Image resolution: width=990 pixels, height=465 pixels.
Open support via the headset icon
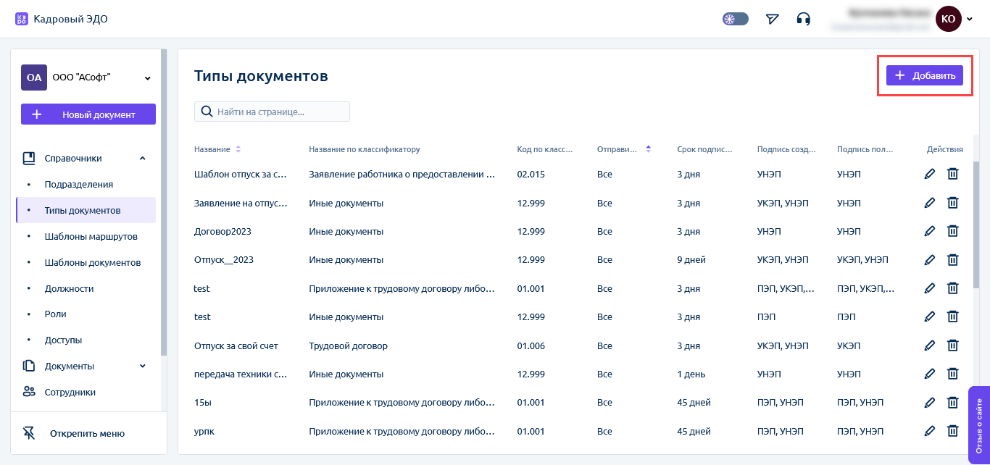pyautogui.click(x=803, y=19)
